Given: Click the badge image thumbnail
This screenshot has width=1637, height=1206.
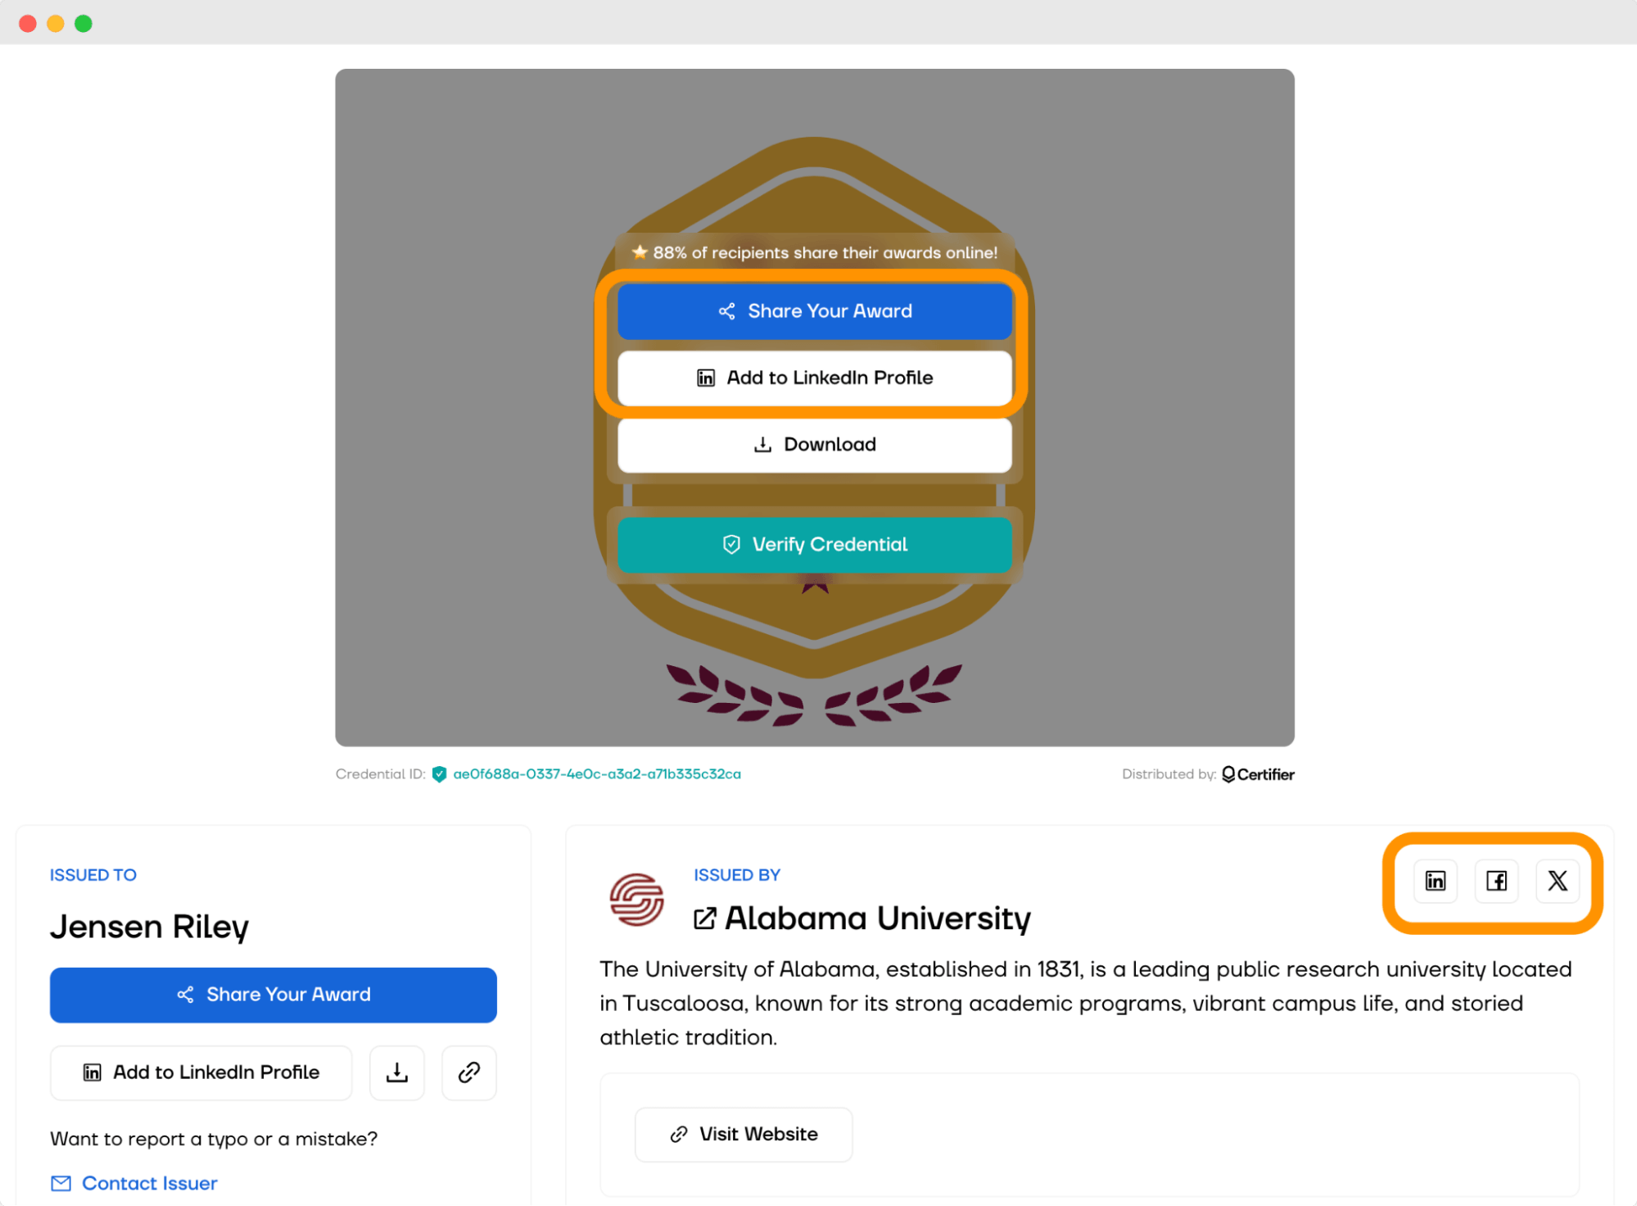Looking at the screenshot, I should [x=815, y=408].
